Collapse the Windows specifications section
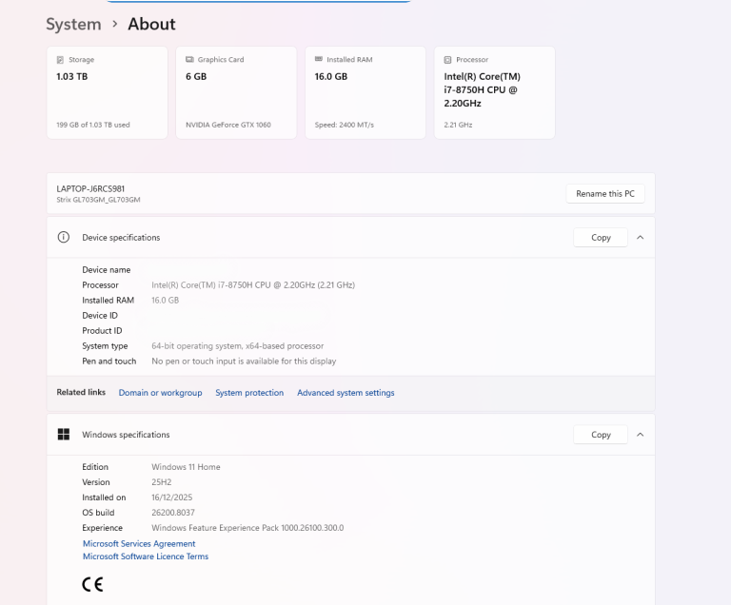The width and height of the screenshot is (731, 605). tap(640, 435)
